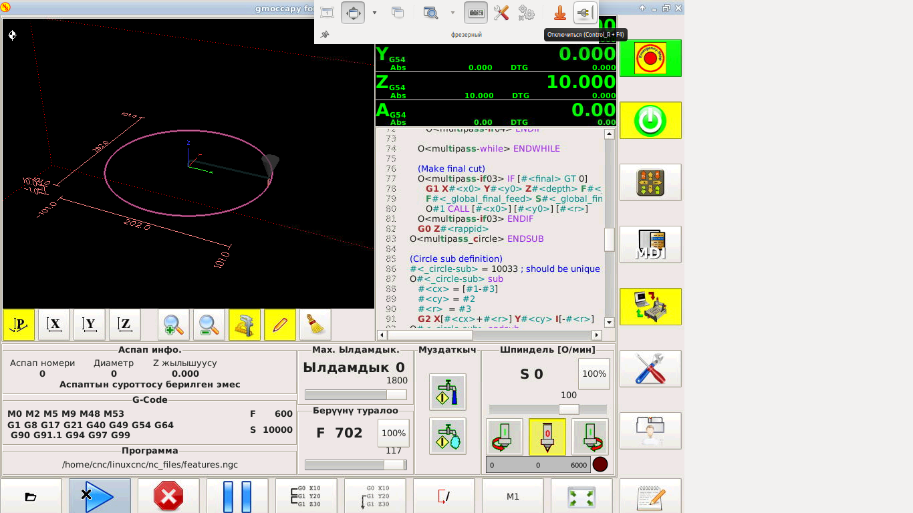
Task: Stop the program with red X button
Action: coord(168,496)
